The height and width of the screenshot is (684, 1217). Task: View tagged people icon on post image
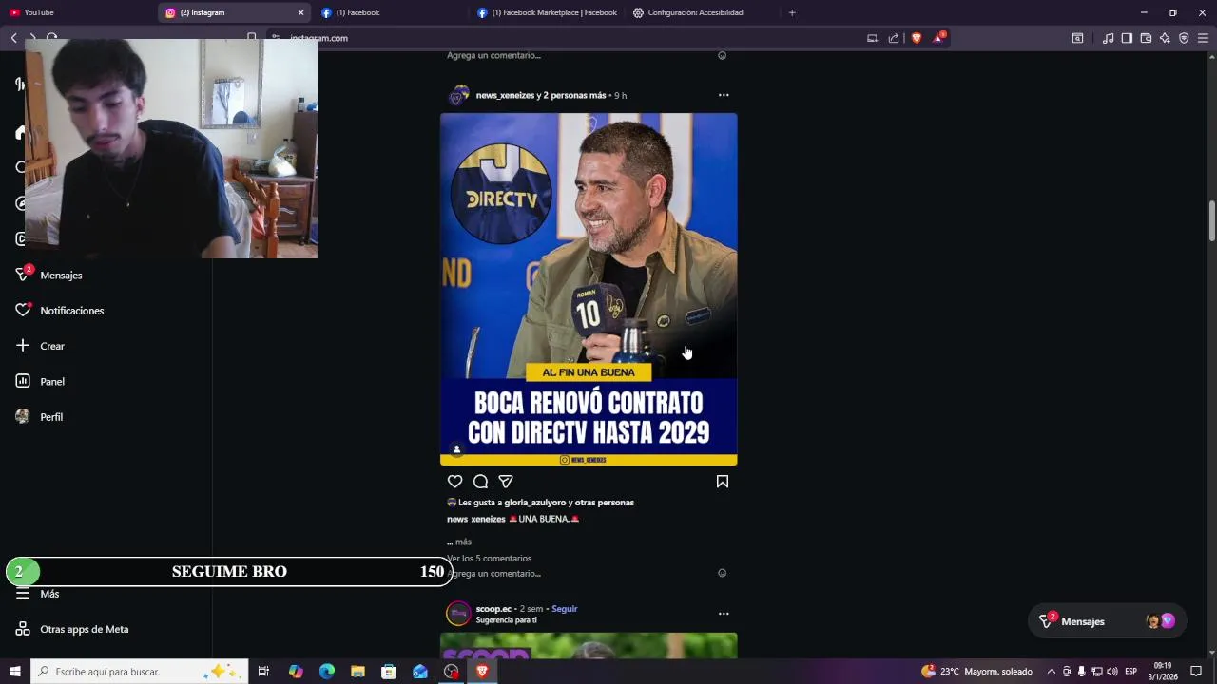[456, 449]
